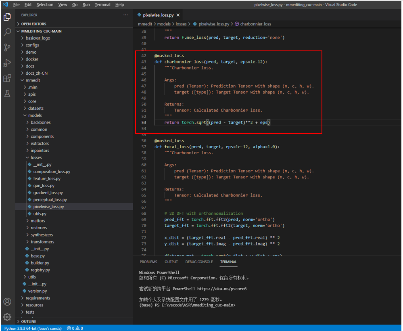
Task: Expand the OUTLINE section
Action: click(x=28, y=321)
